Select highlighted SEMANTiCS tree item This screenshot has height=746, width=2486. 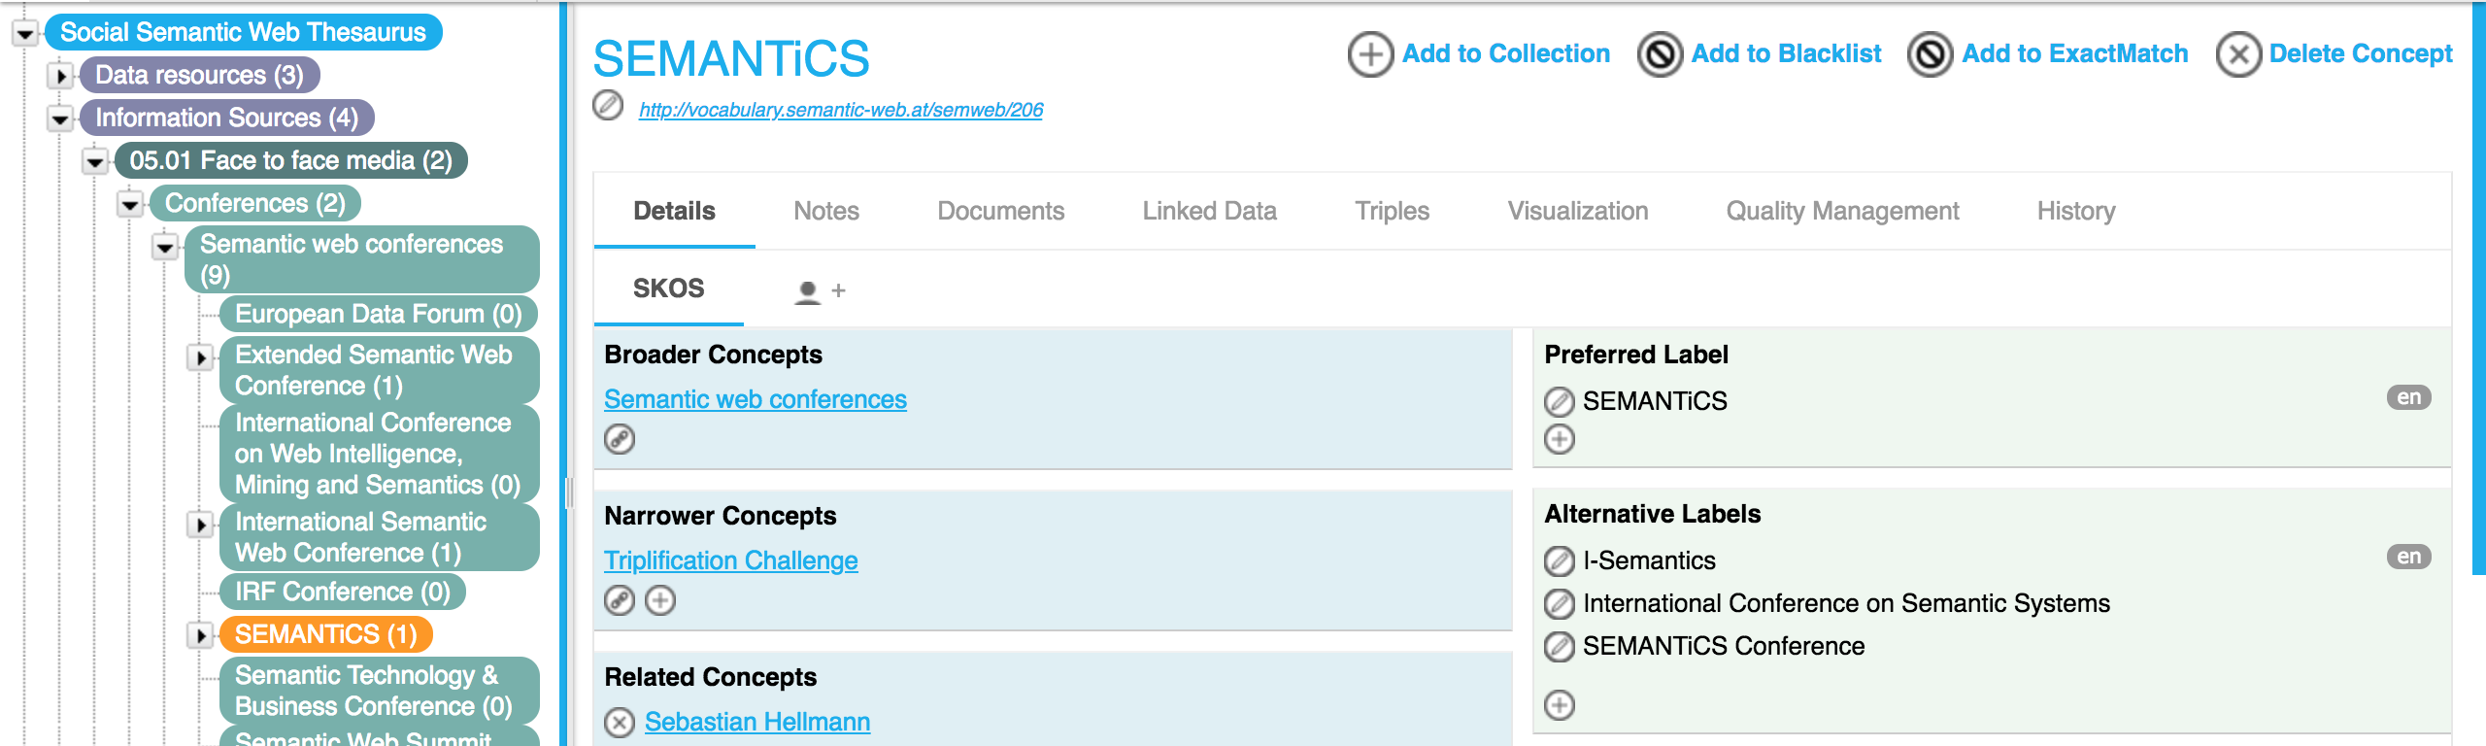point(325,634)
